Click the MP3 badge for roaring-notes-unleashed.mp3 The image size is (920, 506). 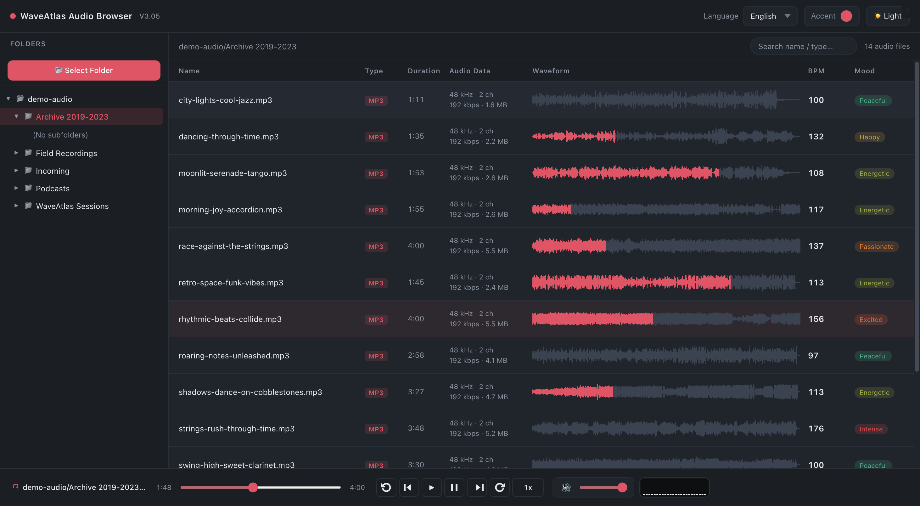click(376, 356)
